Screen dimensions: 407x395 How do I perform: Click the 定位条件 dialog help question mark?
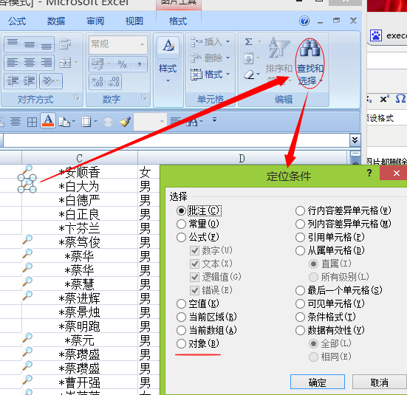click(x=369, y=173)
